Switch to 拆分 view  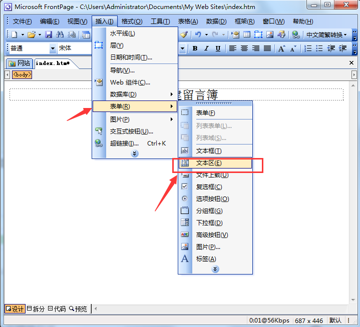pyautogui.click(x=36, y=308)
